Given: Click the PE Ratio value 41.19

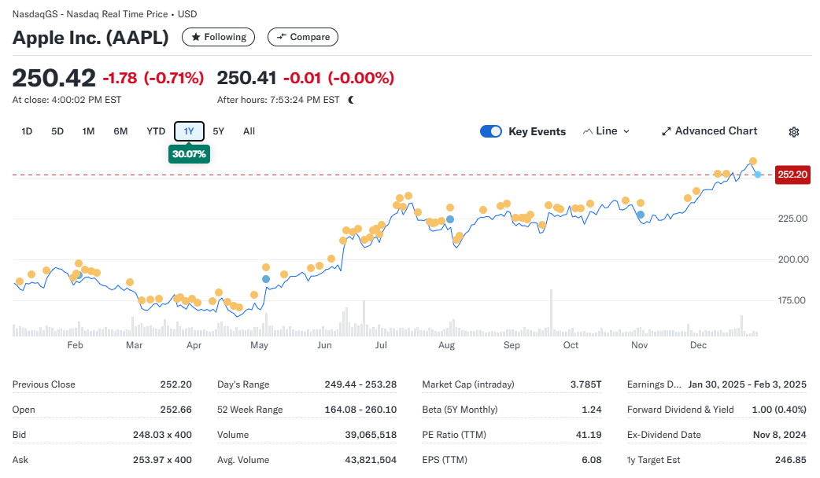Looking at the screenshot, I should (588, 435).
